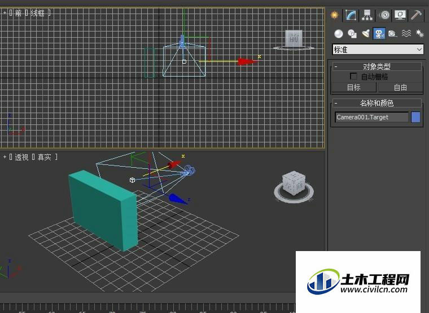
Task: Select the camera object in front viewport
Action: pyautogui.click(x=182, y=42)
